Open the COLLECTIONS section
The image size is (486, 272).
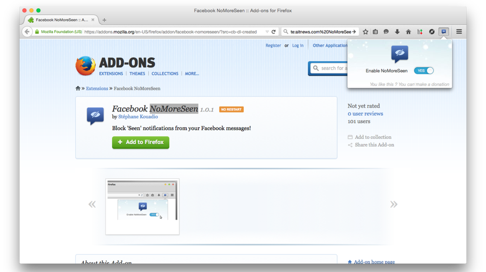click(165, 74)
